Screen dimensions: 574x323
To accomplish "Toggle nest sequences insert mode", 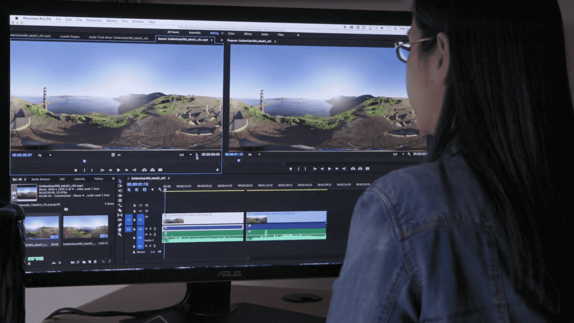I will (x=129, y=189).
